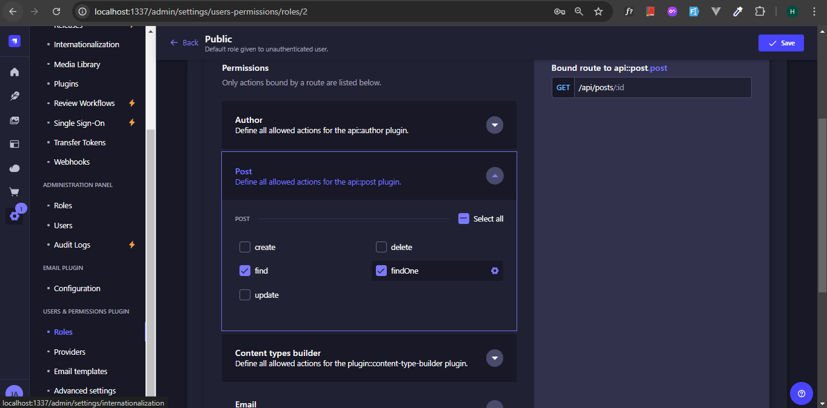Collapse the Post permissions section
This screenshot has width=827, height=408.
click(495, 176)
